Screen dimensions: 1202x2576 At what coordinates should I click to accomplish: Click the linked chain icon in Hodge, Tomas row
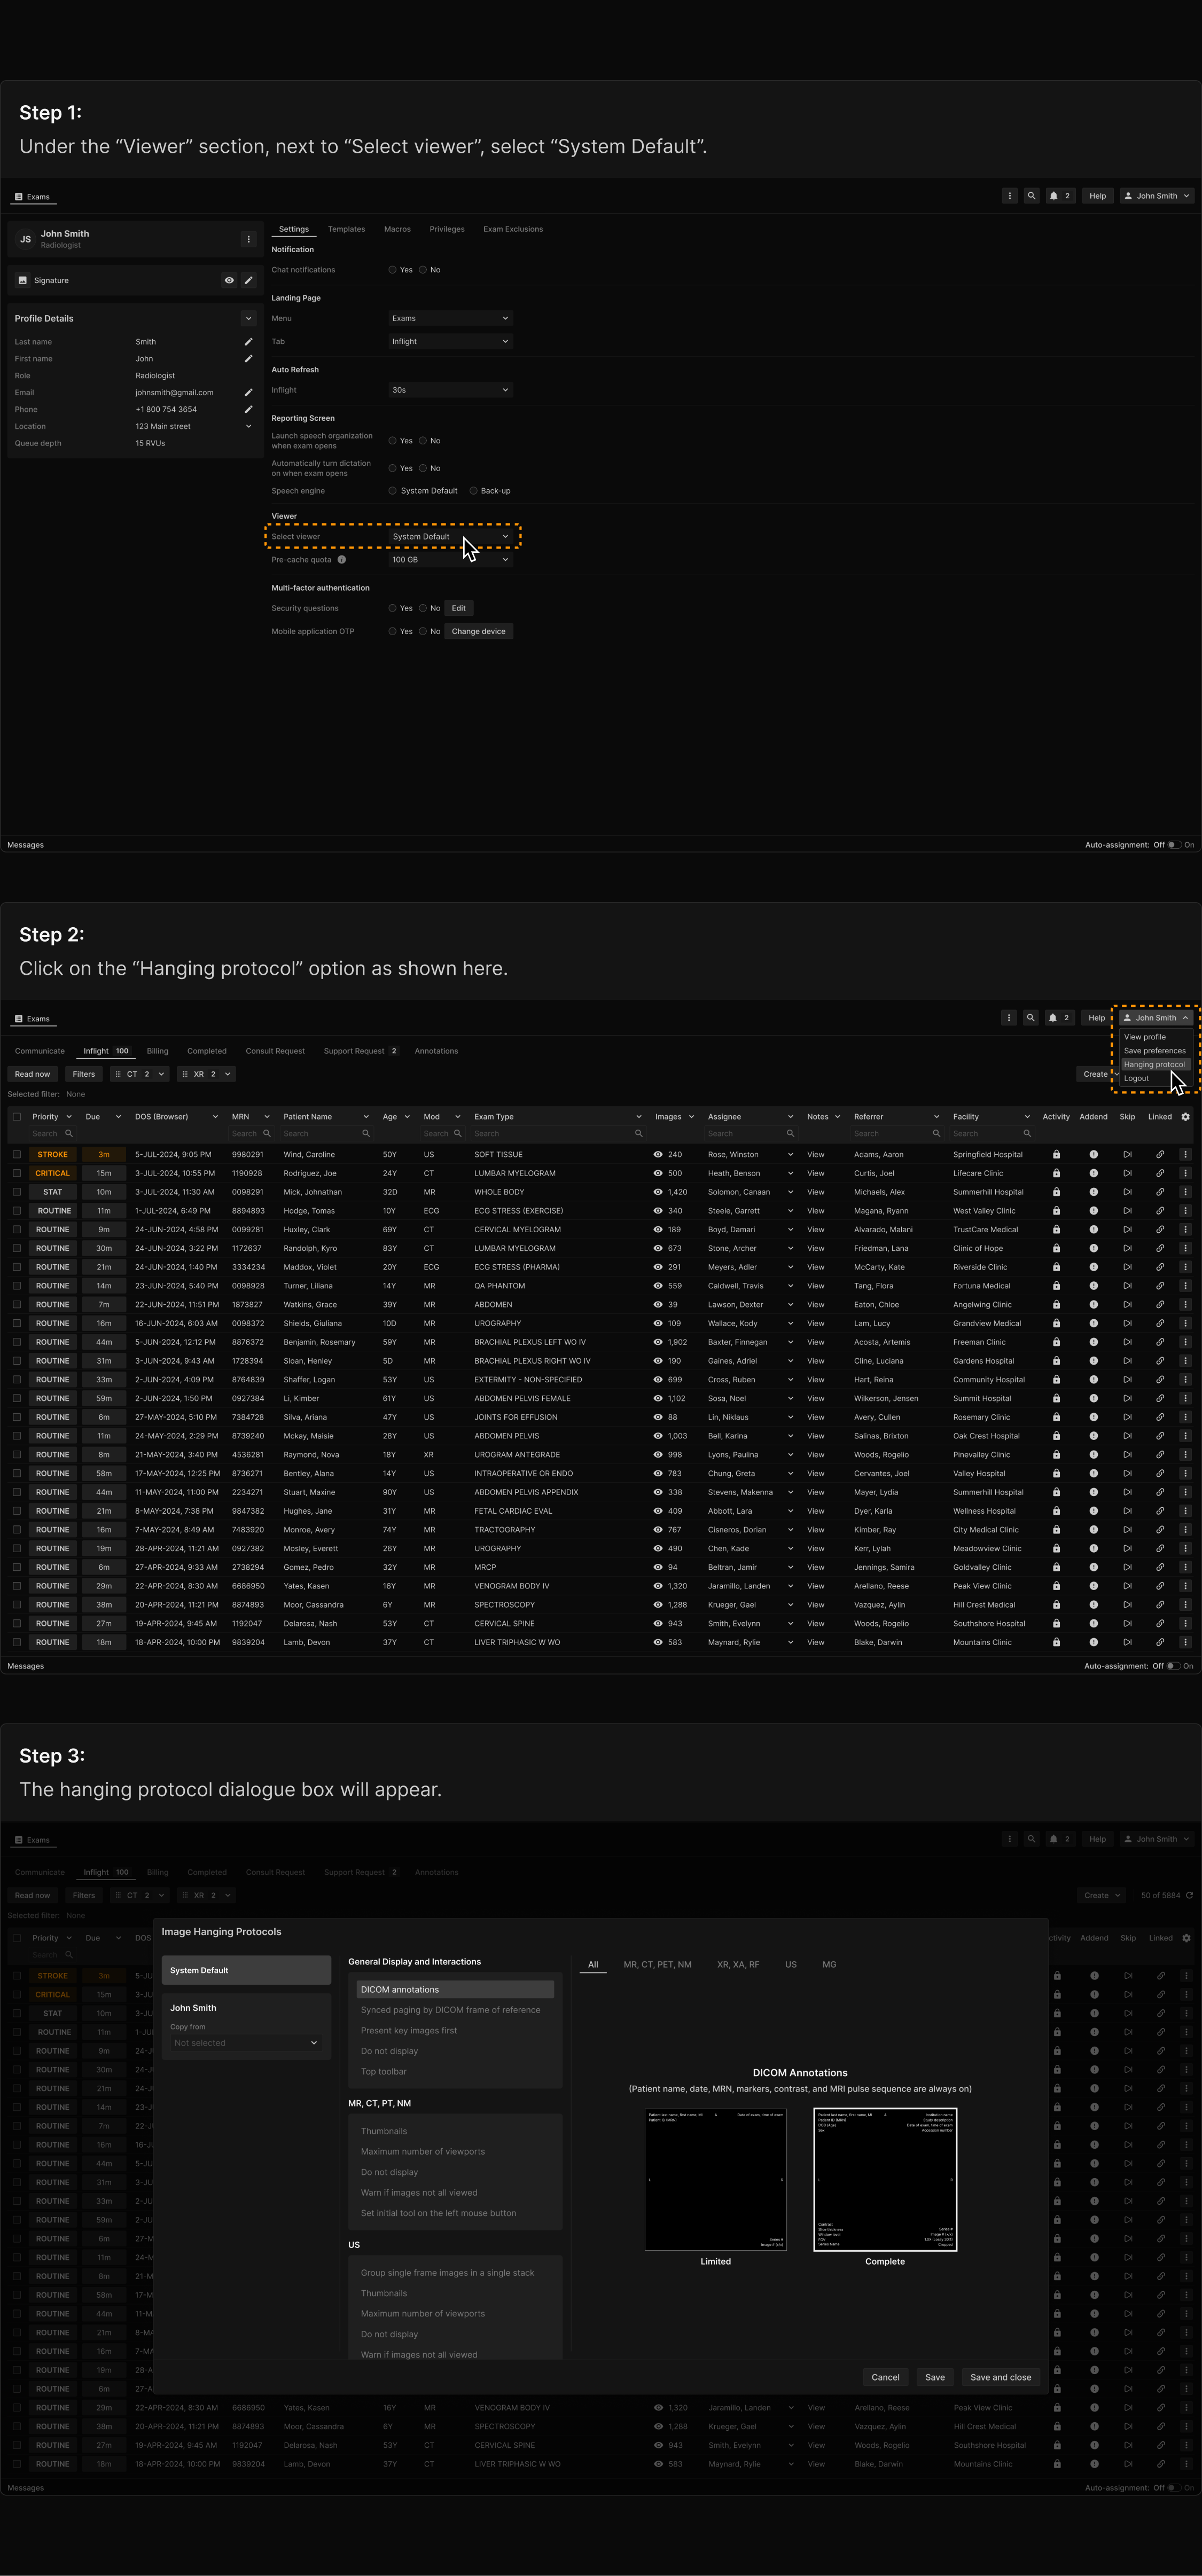coord(1160,1211)
